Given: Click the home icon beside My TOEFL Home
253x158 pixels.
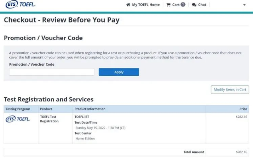Looking at the screenshot, I should pyautogui.click(x=128, y=5).
